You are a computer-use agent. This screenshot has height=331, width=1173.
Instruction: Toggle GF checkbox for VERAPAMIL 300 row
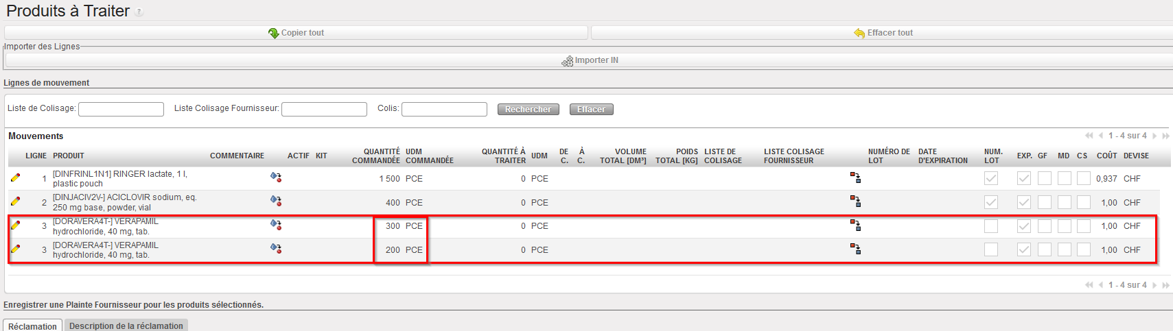point(1045,226)
